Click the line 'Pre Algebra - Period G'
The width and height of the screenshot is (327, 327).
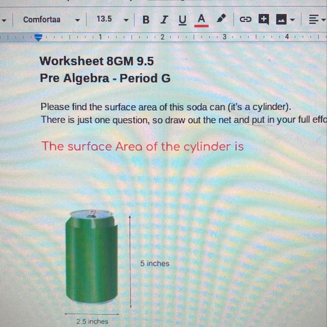click(x=105, y=78)
